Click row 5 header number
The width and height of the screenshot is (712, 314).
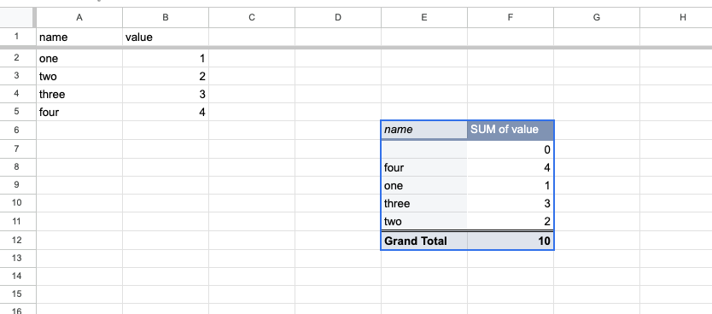coord(17,112)
